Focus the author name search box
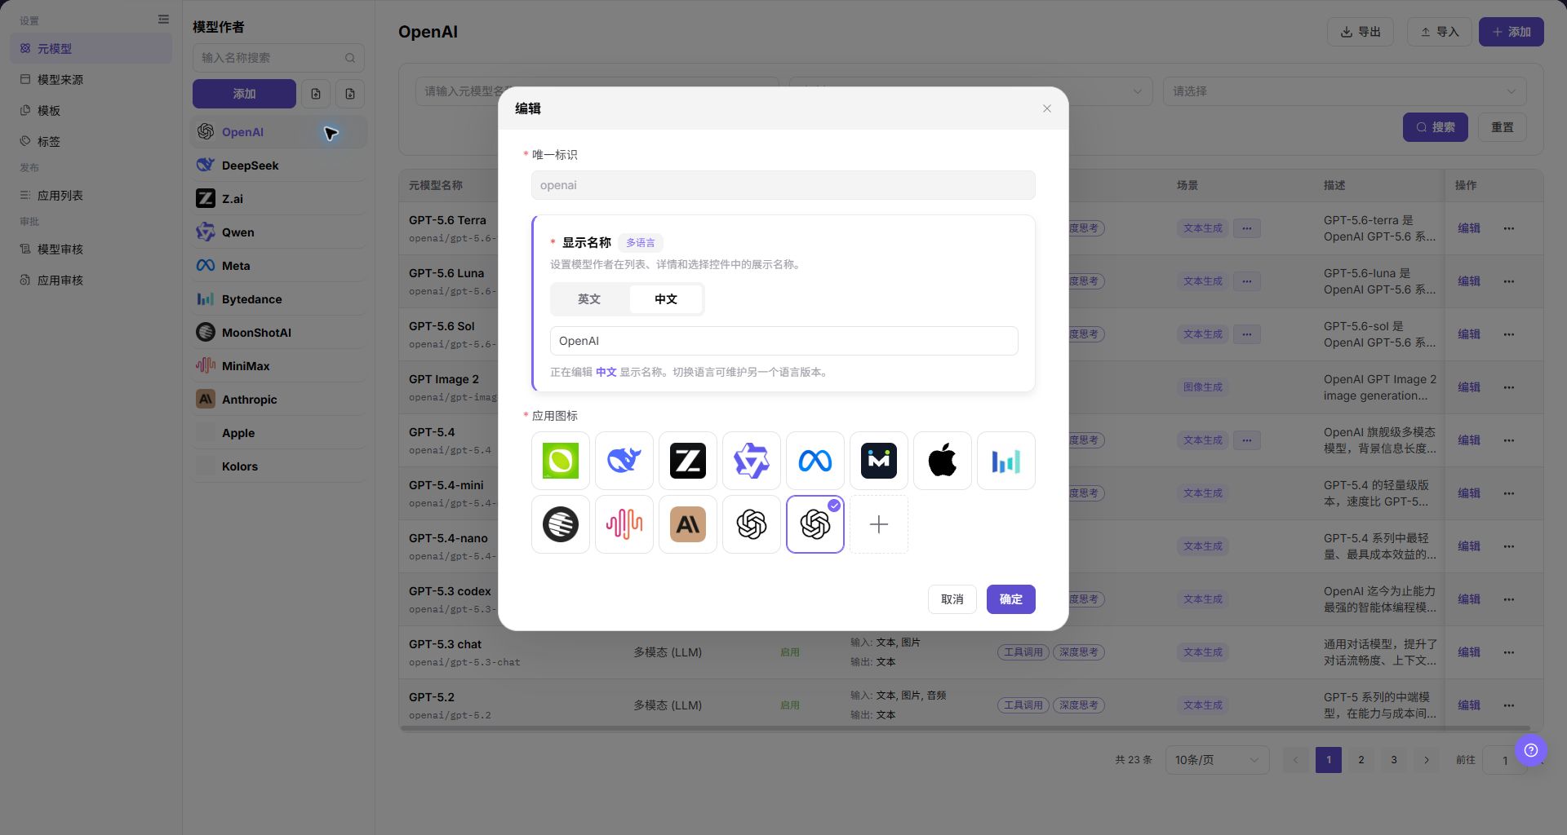Image resolution: width=1567 pixels, height=835 pixels. 278,58
